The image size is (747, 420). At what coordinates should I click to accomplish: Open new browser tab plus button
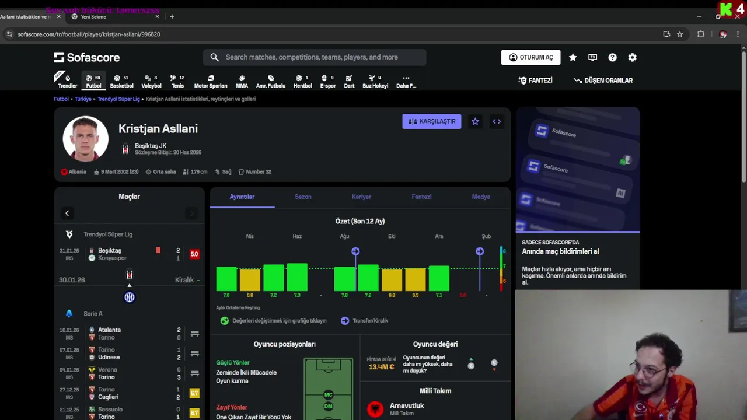click(172, 16)
